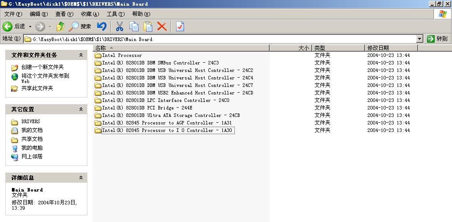The image size is (452, 222).
Task: Click the 转到 Go button
Action: click(437, 39)
